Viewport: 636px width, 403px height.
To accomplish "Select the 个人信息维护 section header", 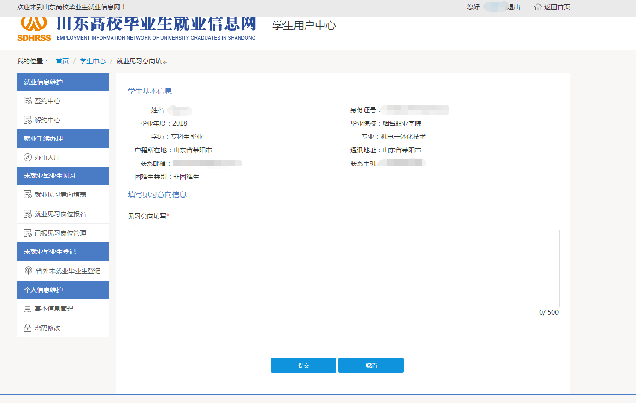I will click(x=63, y=290).
